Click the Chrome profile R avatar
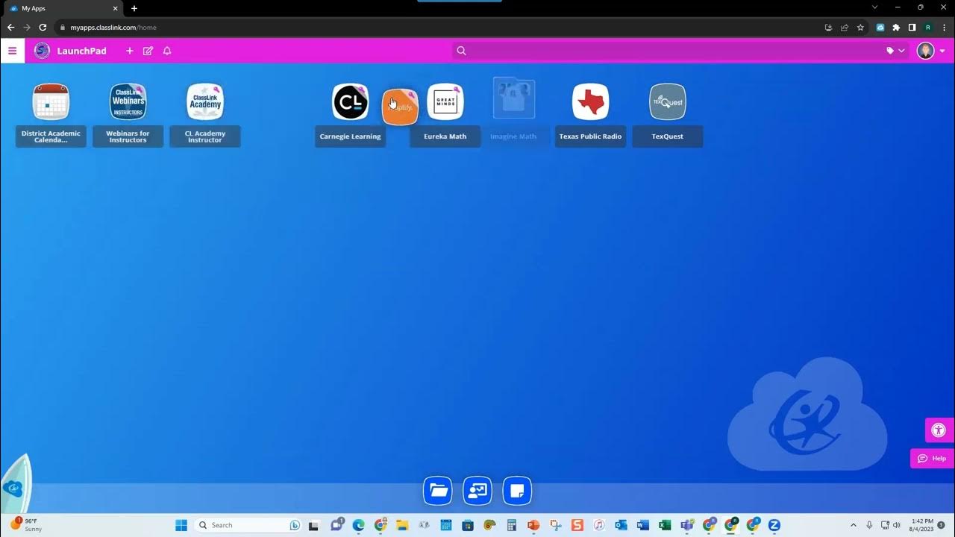Viewport: 955px width, 537px height. tap(928, 28)
